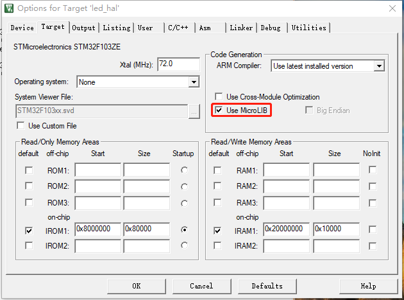This screenshot has width=404, height=300.
Task: Click the ROM1 Start address field
Action: pos(97,170)
